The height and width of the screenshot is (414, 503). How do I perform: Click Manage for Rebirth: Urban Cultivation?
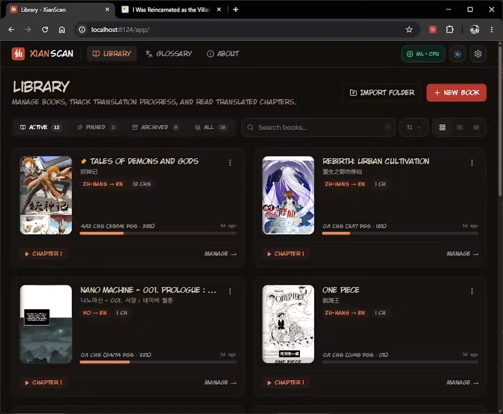click(x=462, y=254)
